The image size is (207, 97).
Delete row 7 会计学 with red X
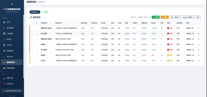point(198,61)
